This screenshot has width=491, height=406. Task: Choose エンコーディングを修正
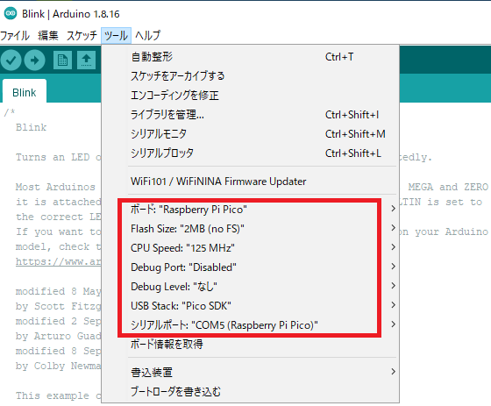click(250, 96)
